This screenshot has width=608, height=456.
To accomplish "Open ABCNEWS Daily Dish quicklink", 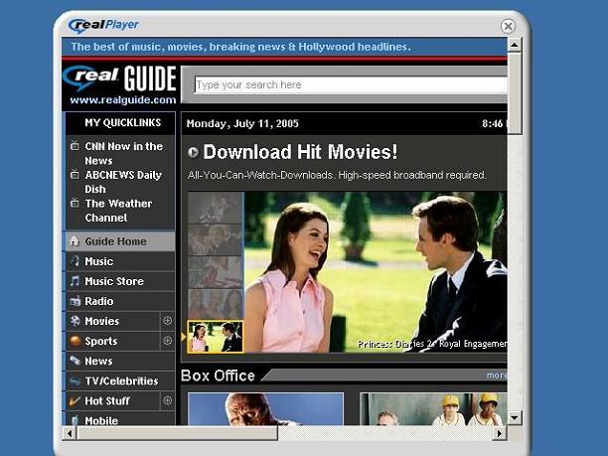I will 123,182.
